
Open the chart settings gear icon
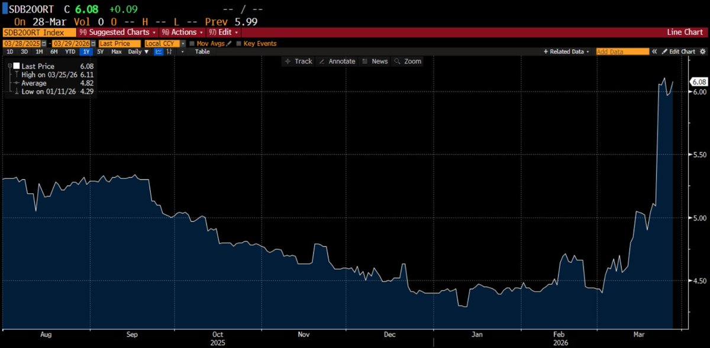point(702,51)
